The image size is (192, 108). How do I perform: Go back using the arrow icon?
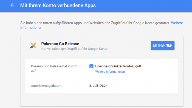(x=12, y=5)
